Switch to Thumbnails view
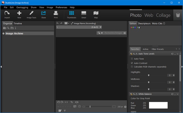The image size is (183, 113). [71, 15]
